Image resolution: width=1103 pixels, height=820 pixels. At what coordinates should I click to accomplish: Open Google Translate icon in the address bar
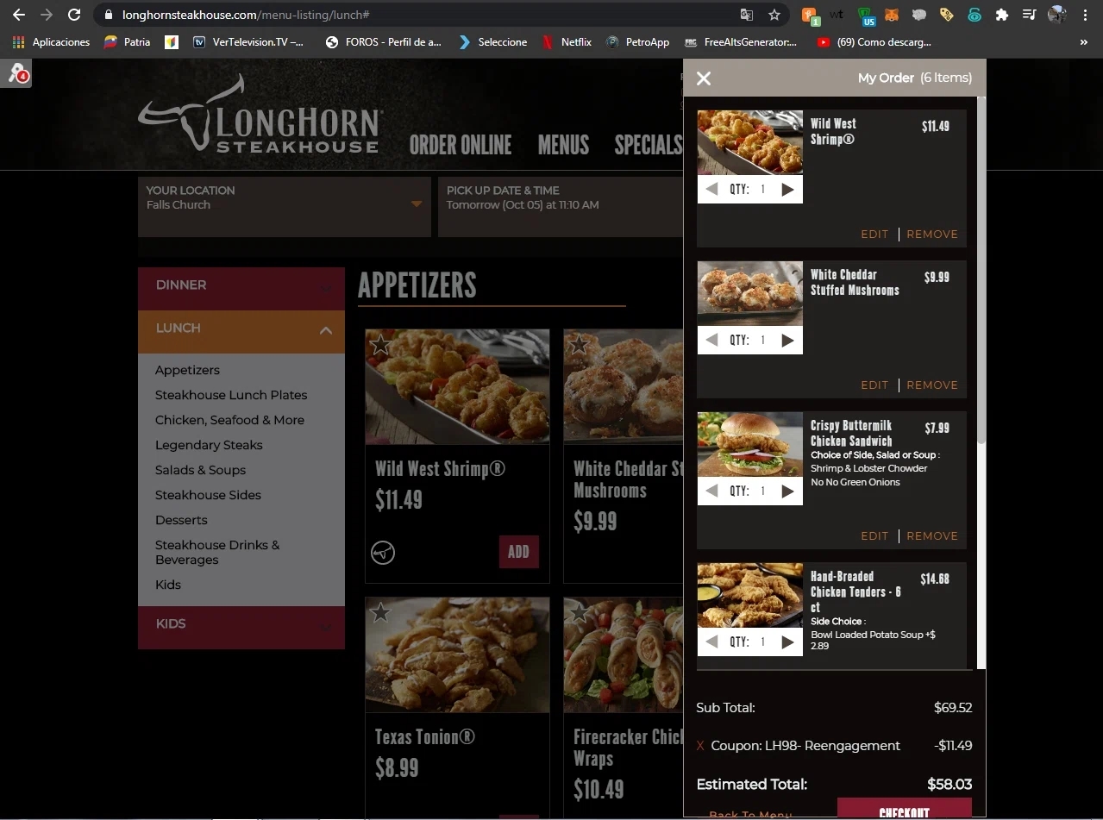tap(745, 15)
